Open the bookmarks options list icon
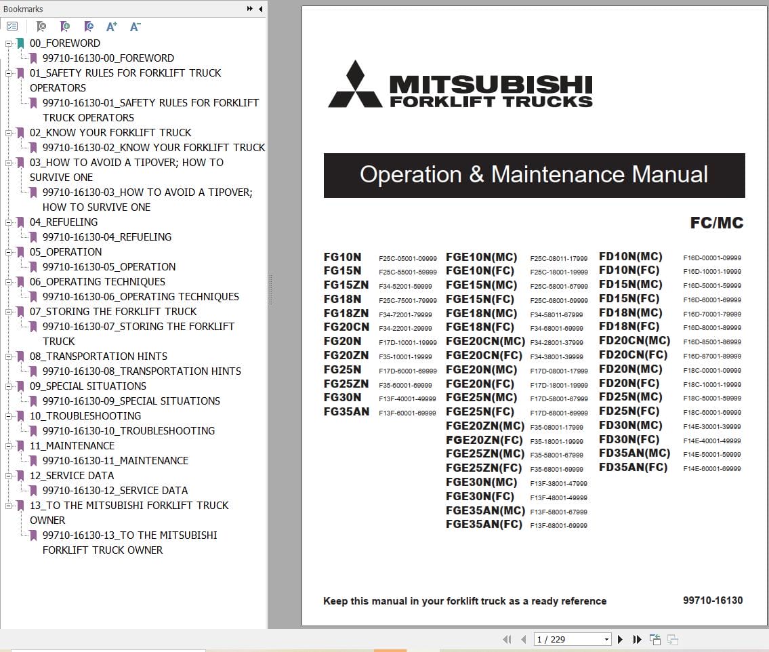Screen dimensions: 769x652 coord(12,26)
